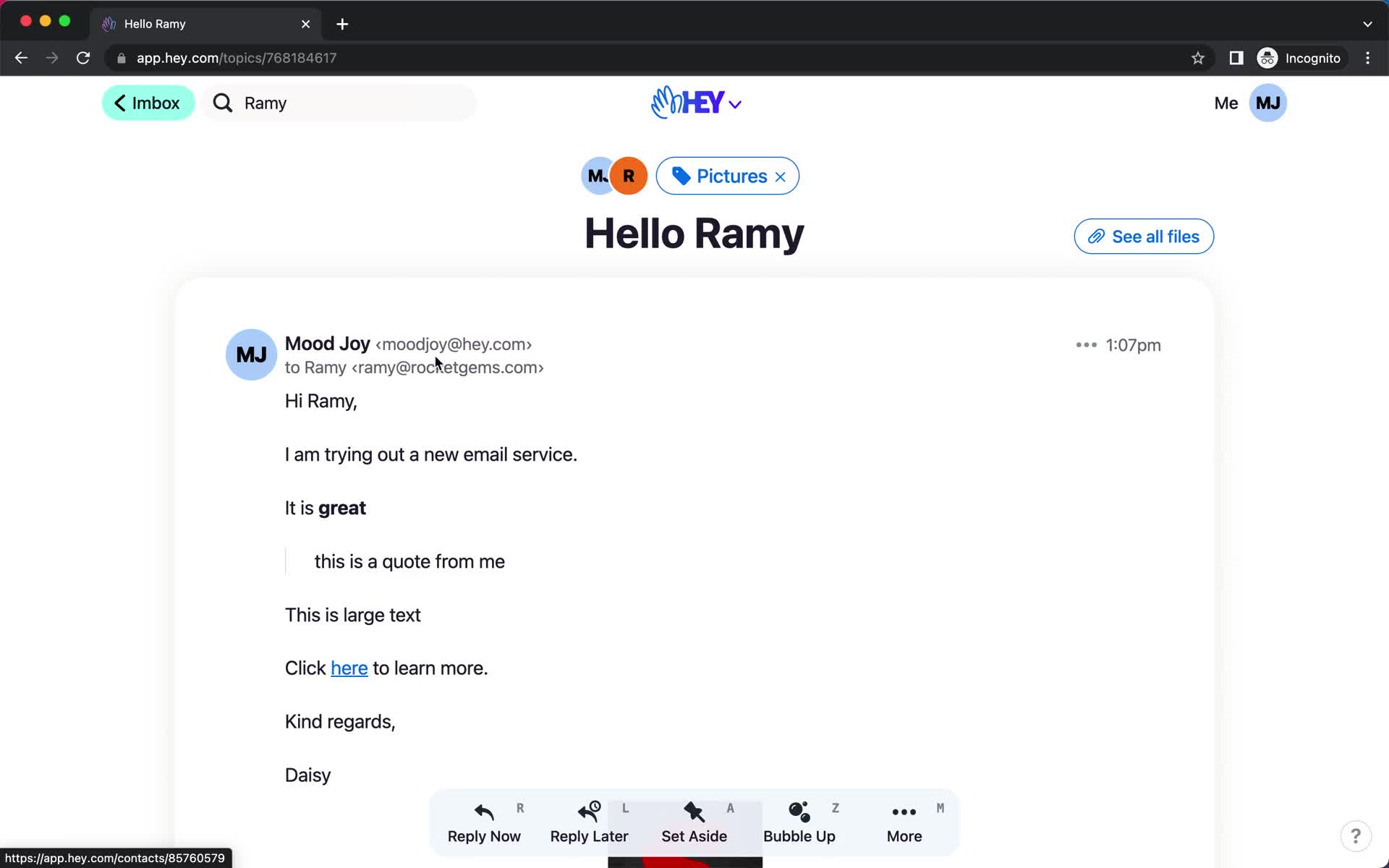Open the HEY logo dropdown menu
Image resolution: width=1389 pixels, height=868 pixels.
[x=696, y=103]
